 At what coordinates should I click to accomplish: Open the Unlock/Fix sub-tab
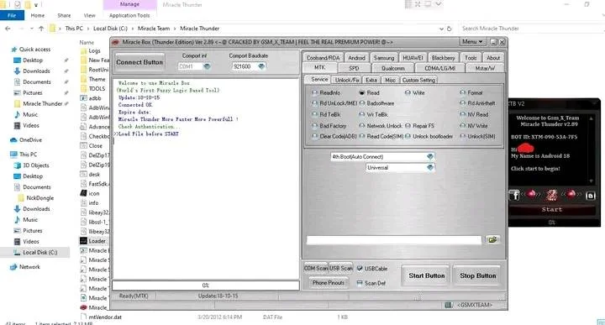pyautogui.click(x=347, y=80)
